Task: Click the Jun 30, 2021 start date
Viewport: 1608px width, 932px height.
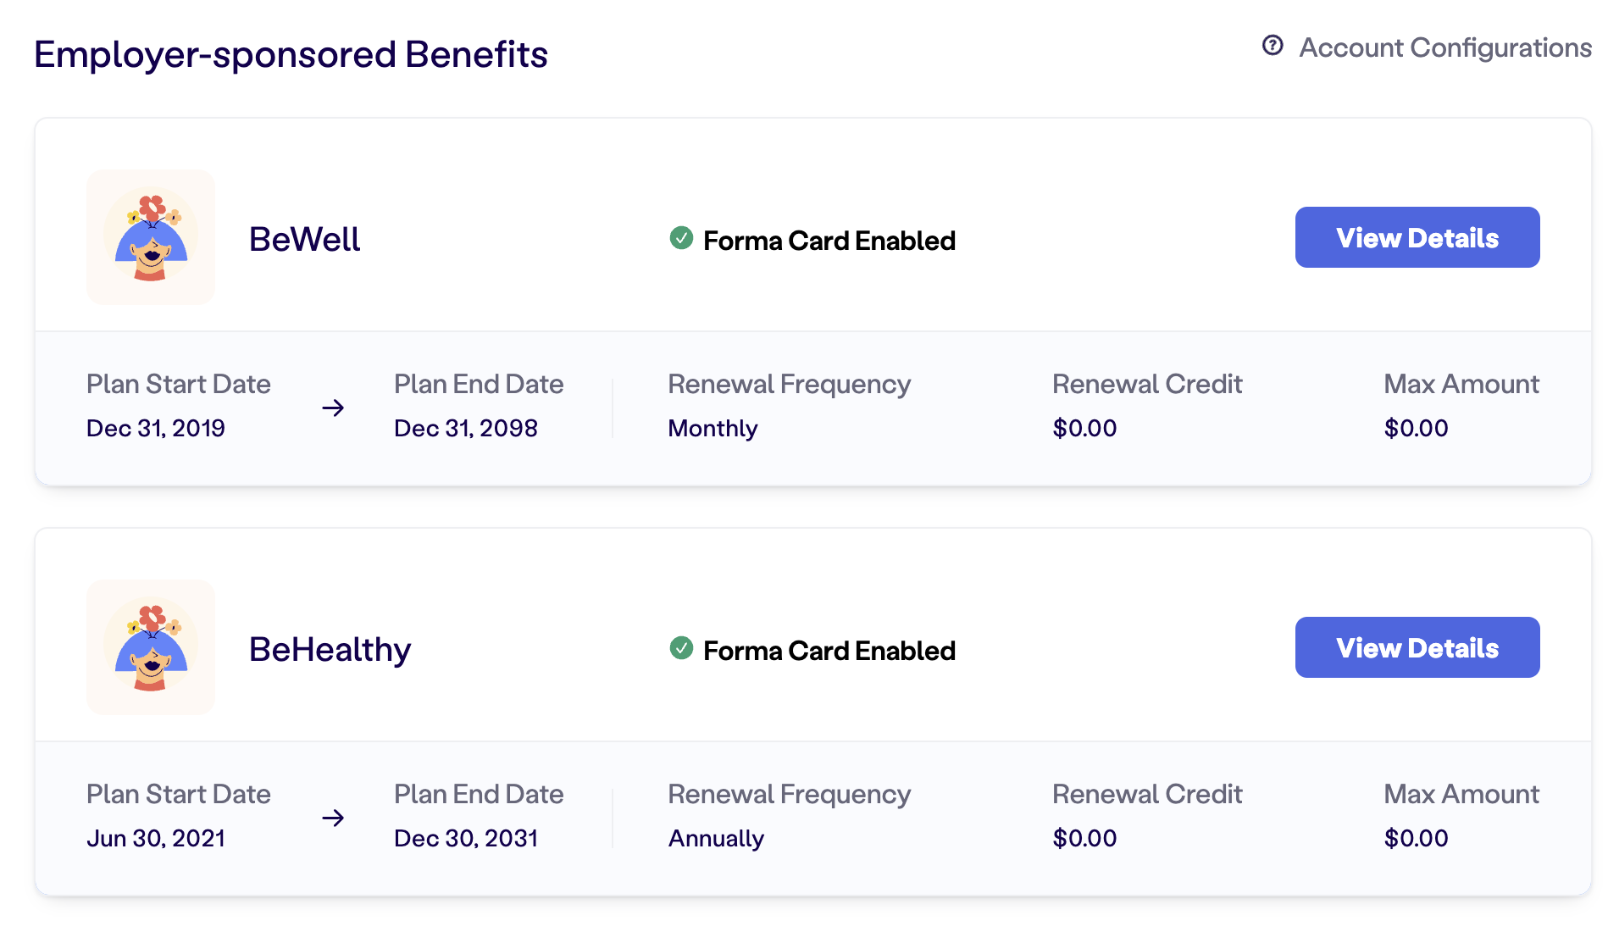Action: click(156, 838)
